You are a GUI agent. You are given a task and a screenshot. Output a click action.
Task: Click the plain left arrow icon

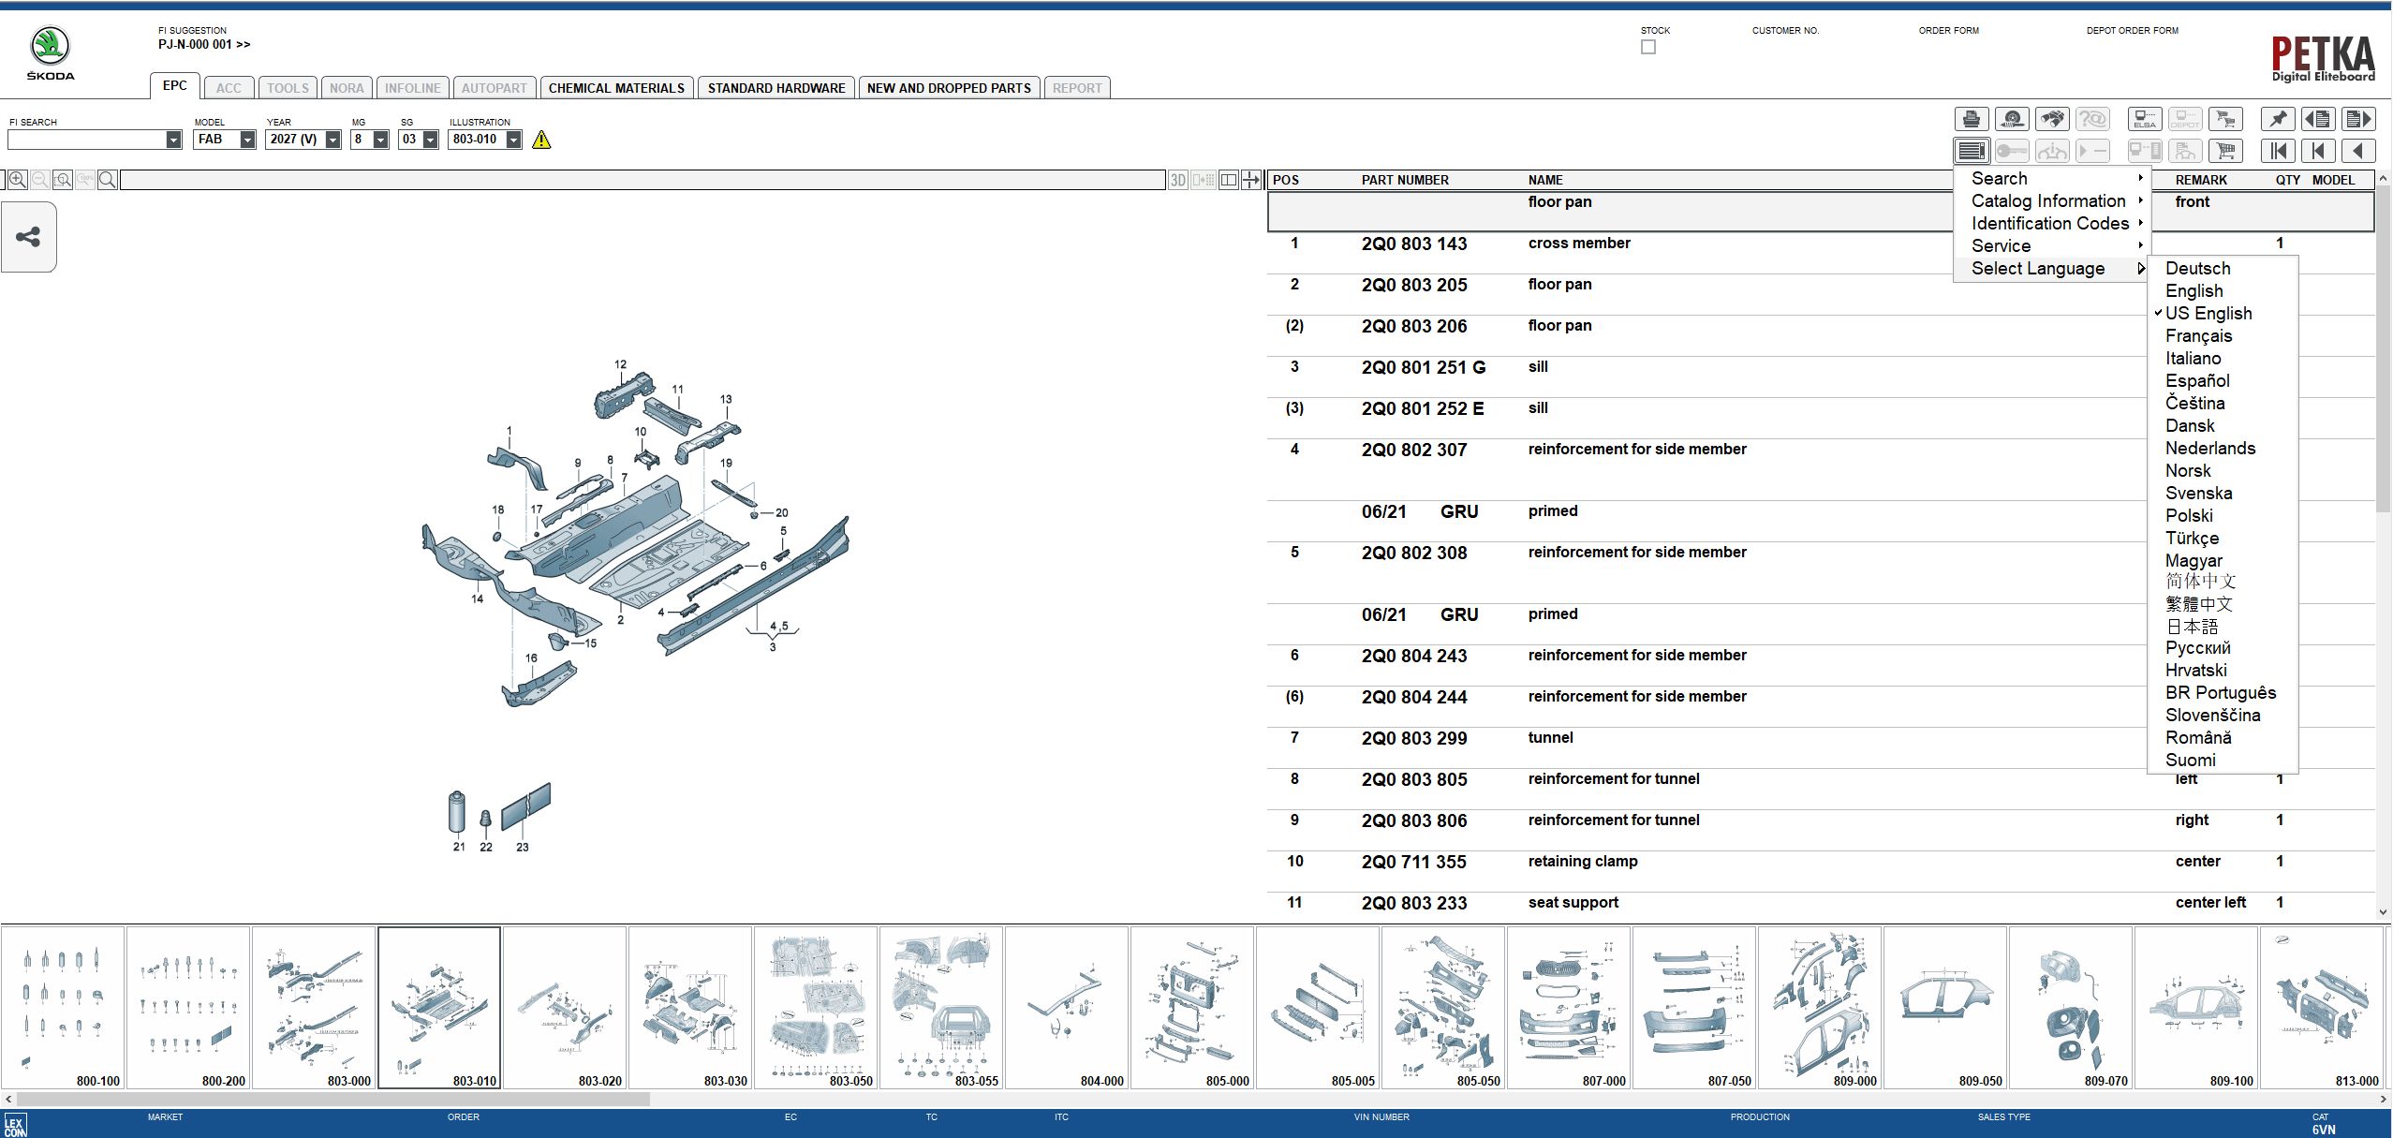tap(2358, 151)
